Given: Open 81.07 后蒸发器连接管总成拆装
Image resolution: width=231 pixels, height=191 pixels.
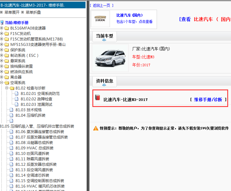Looking at the screenshot, I should (42, 137).
